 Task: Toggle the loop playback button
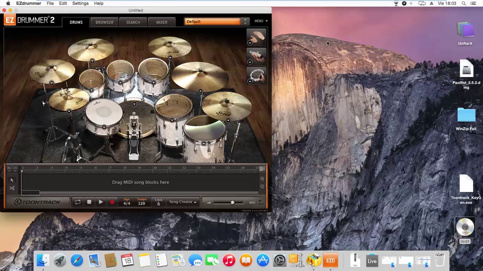(x=78, y=202)
